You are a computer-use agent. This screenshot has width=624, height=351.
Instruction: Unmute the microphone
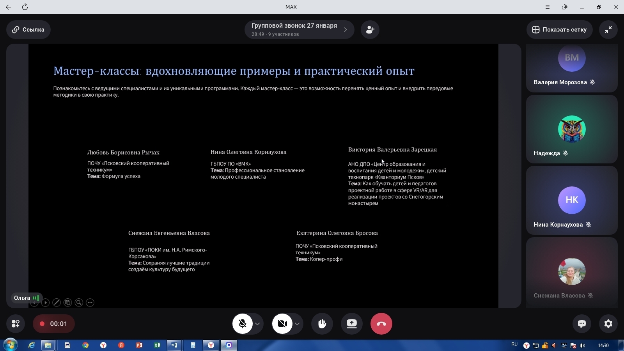[x=242, y=324]
